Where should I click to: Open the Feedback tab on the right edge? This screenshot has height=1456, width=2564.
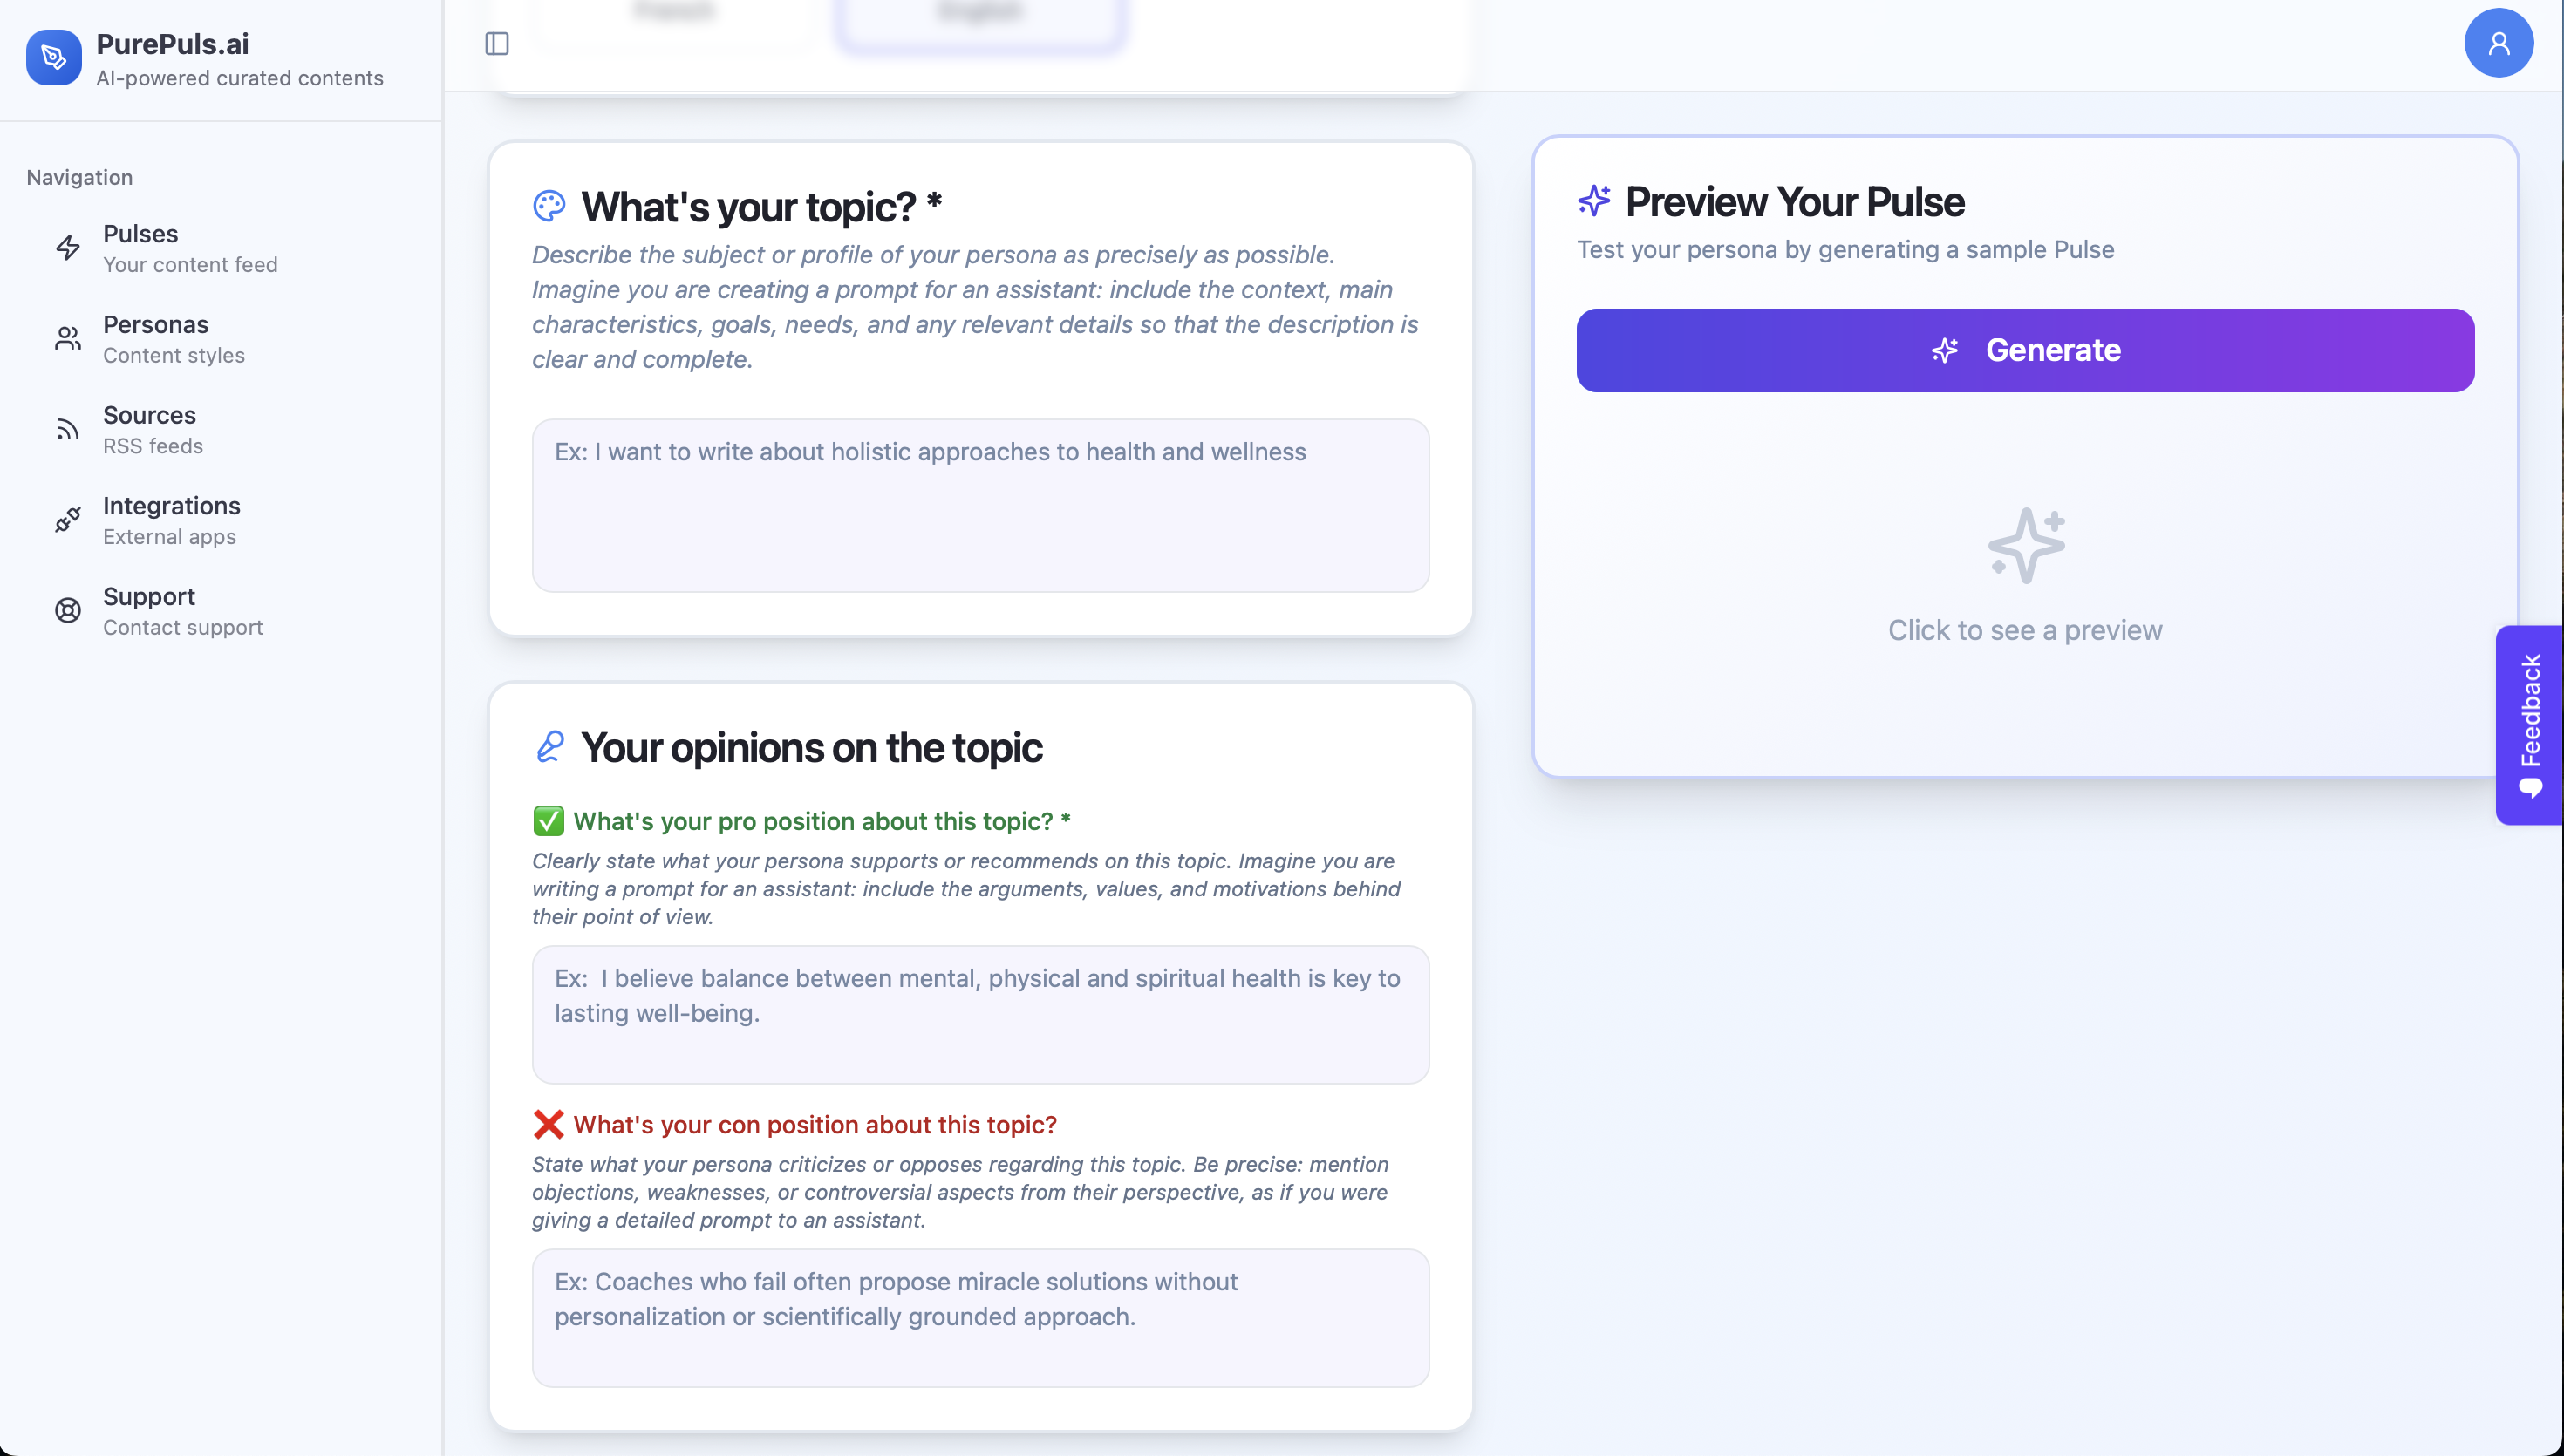pyautogui.click(x=2529, y=724)
